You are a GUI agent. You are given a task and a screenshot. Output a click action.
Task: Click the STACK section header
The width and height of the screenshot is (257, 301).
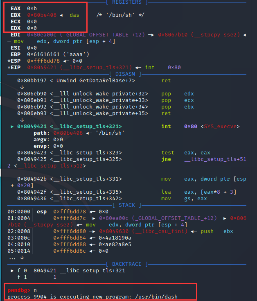(127, 205)
